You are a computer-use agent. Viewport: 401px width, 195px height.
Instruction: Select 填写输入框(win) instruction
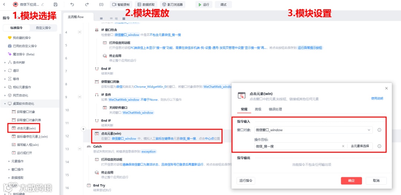coord(25,145)
